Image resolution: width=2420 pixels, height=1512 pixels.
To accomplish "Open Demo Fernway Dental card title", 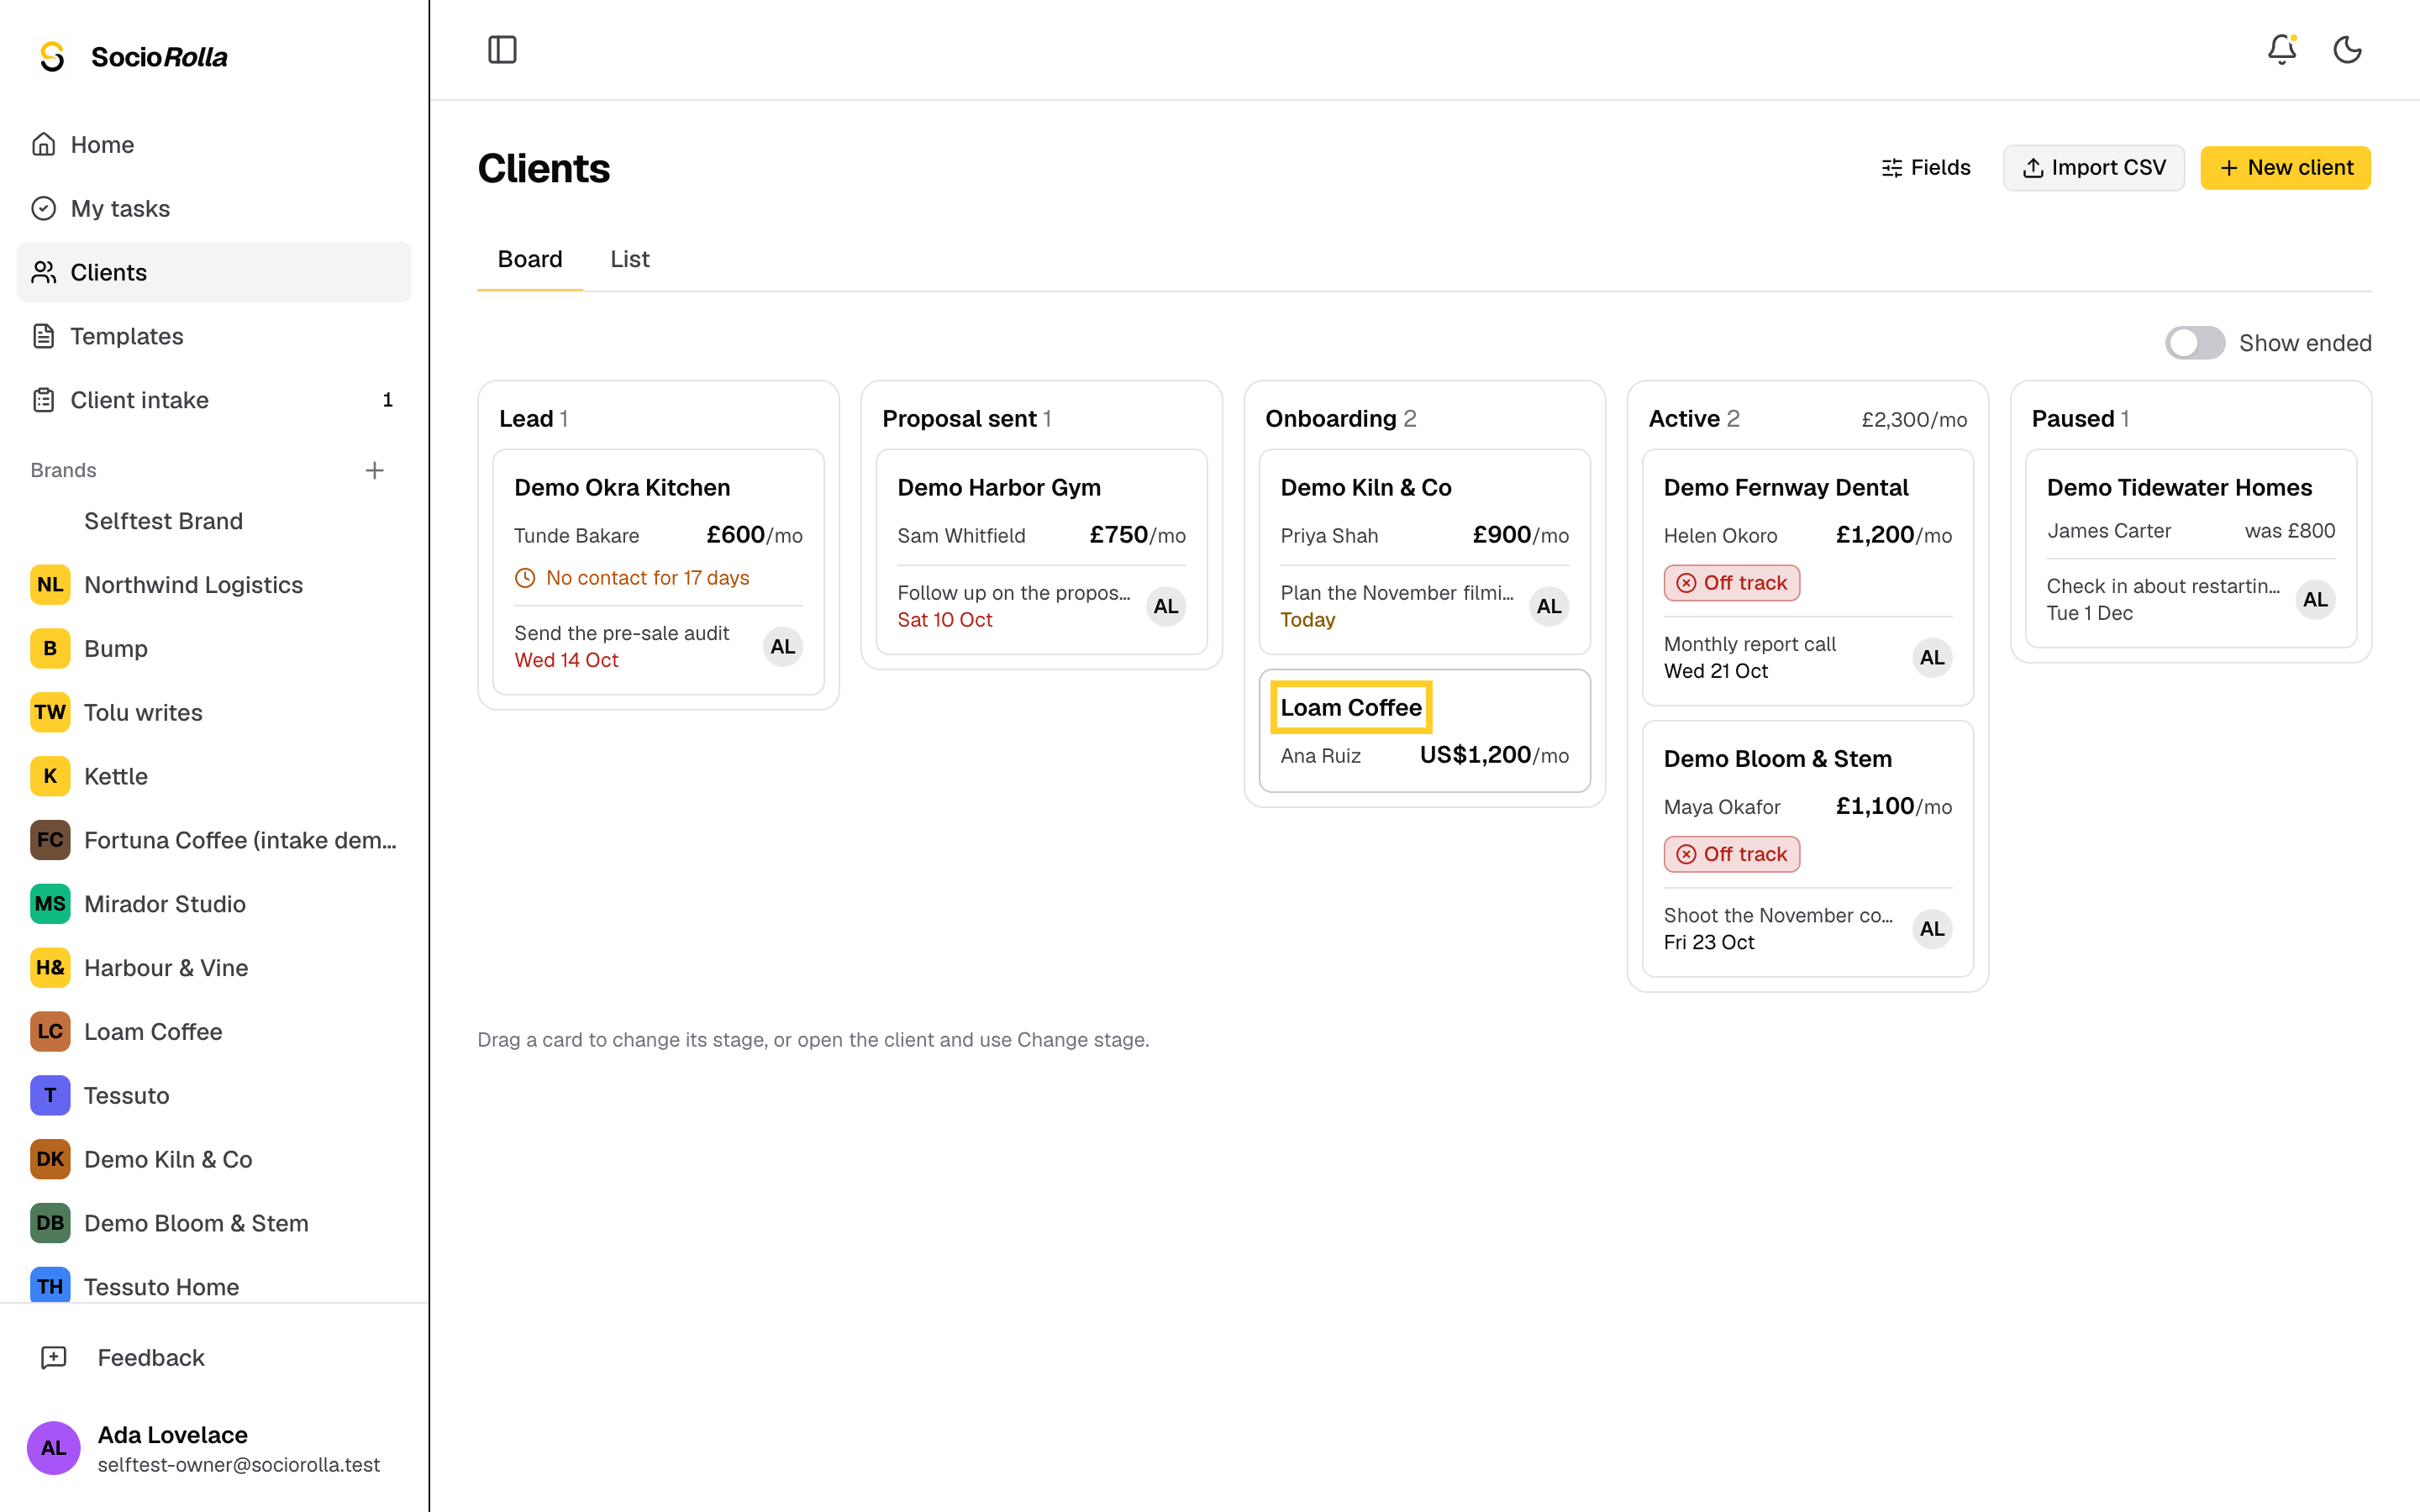I will (x=1785, y=487).
